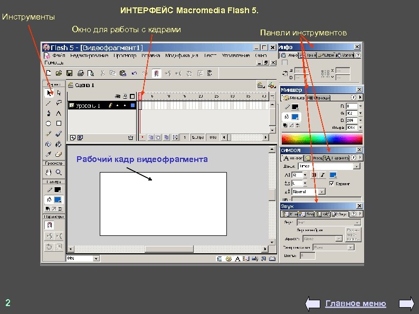Click the toolbox stroke color swatch

58,189
